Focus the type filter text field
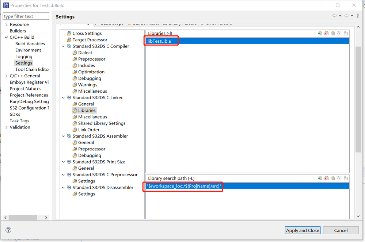 [x=26, y=16]
